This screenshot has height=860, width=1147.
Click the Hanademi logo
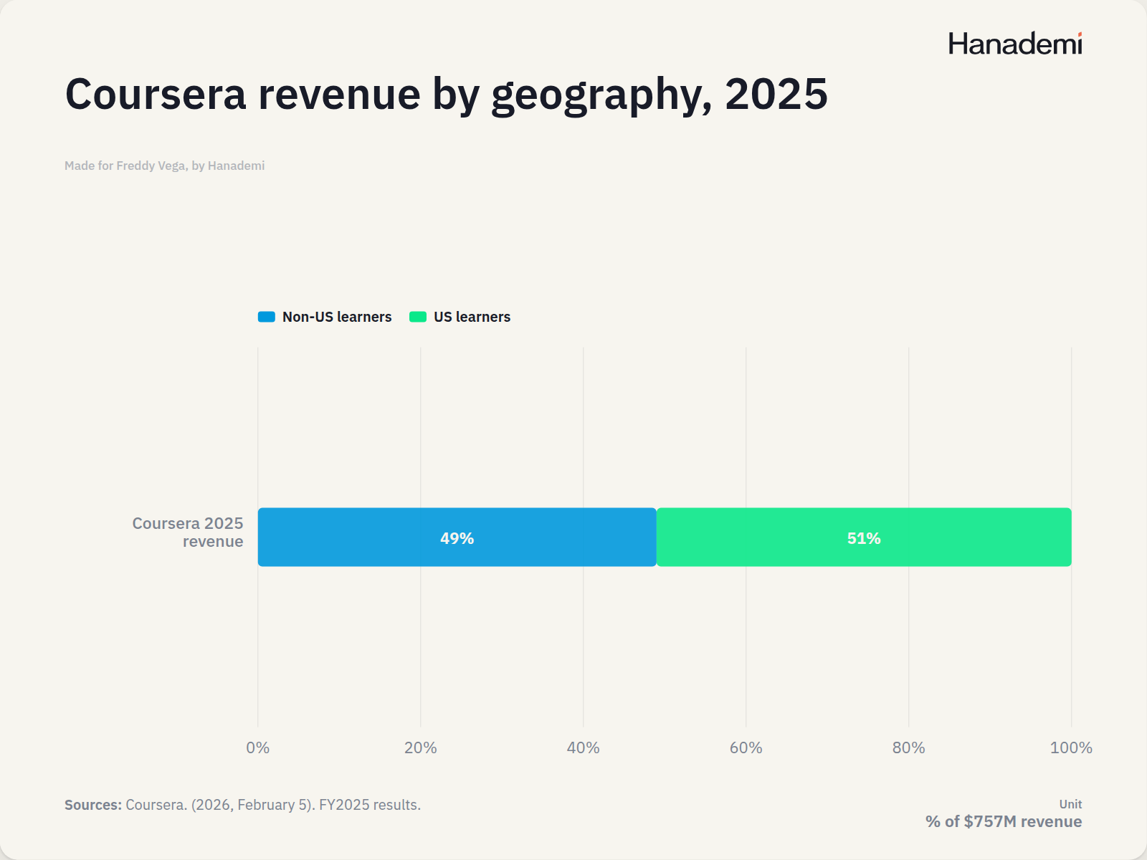(1015, 44)
